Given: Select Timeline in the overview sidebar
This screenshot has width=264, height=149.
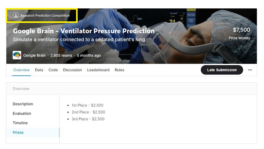Looking at the screenshot, I should [20, 123].
